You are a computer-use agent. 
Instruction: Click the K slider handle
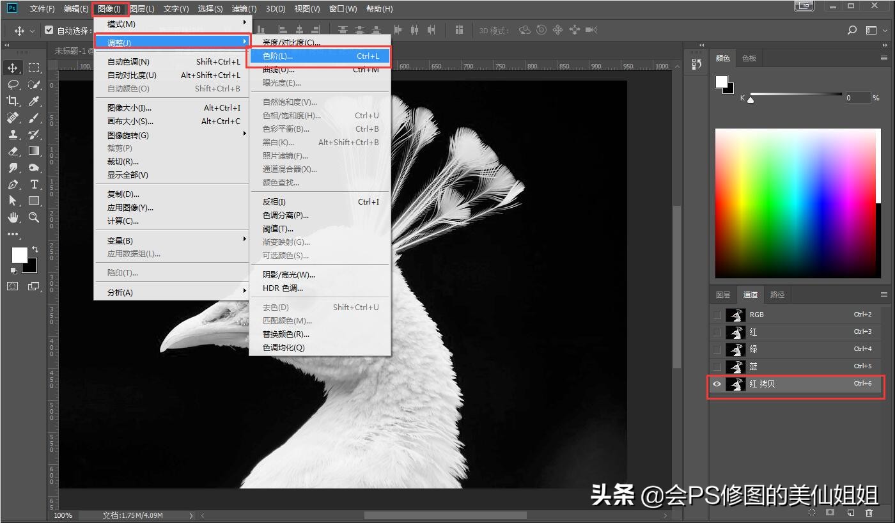click(751, 100)
